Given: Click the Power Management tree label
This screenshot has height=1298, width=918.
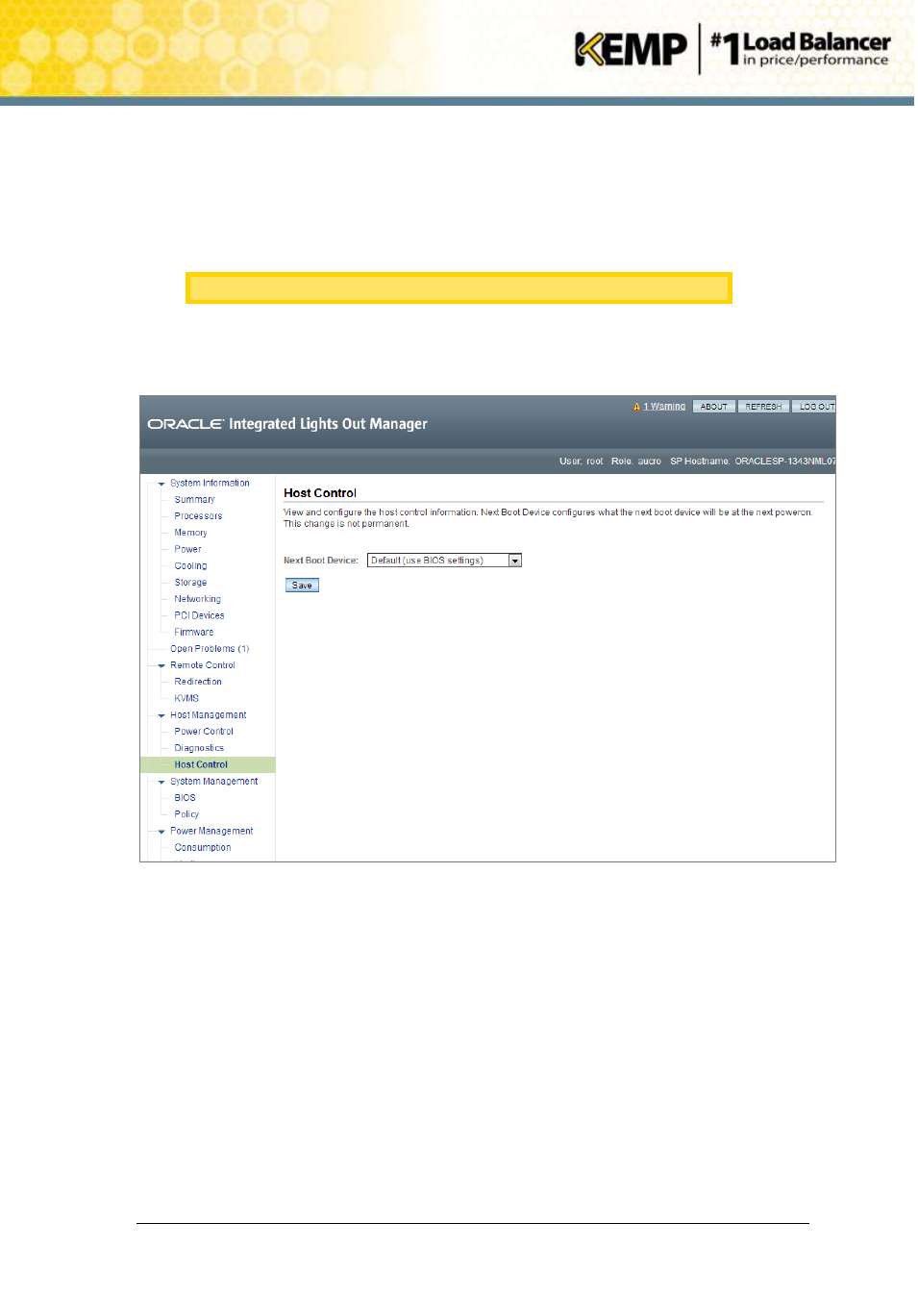Looking at the screenshot, I should pos(211,832).
